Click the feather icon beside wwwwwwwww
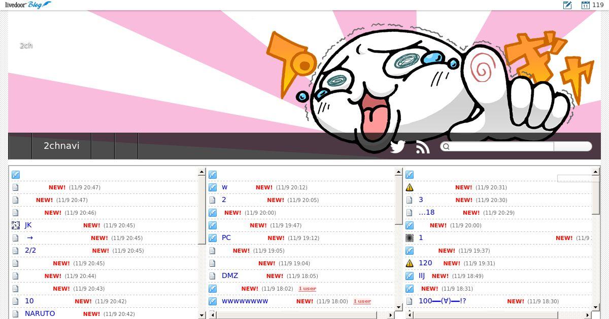 click(213, 301)
